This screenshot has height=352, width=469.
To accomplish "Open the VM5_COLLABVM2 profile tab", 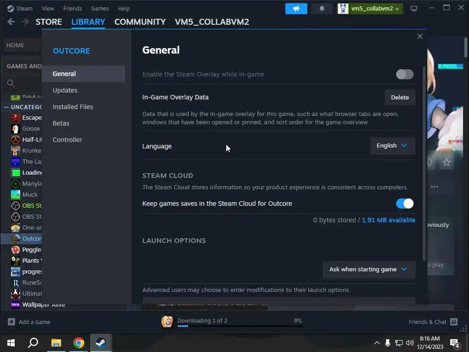I will tap(212, 22).
